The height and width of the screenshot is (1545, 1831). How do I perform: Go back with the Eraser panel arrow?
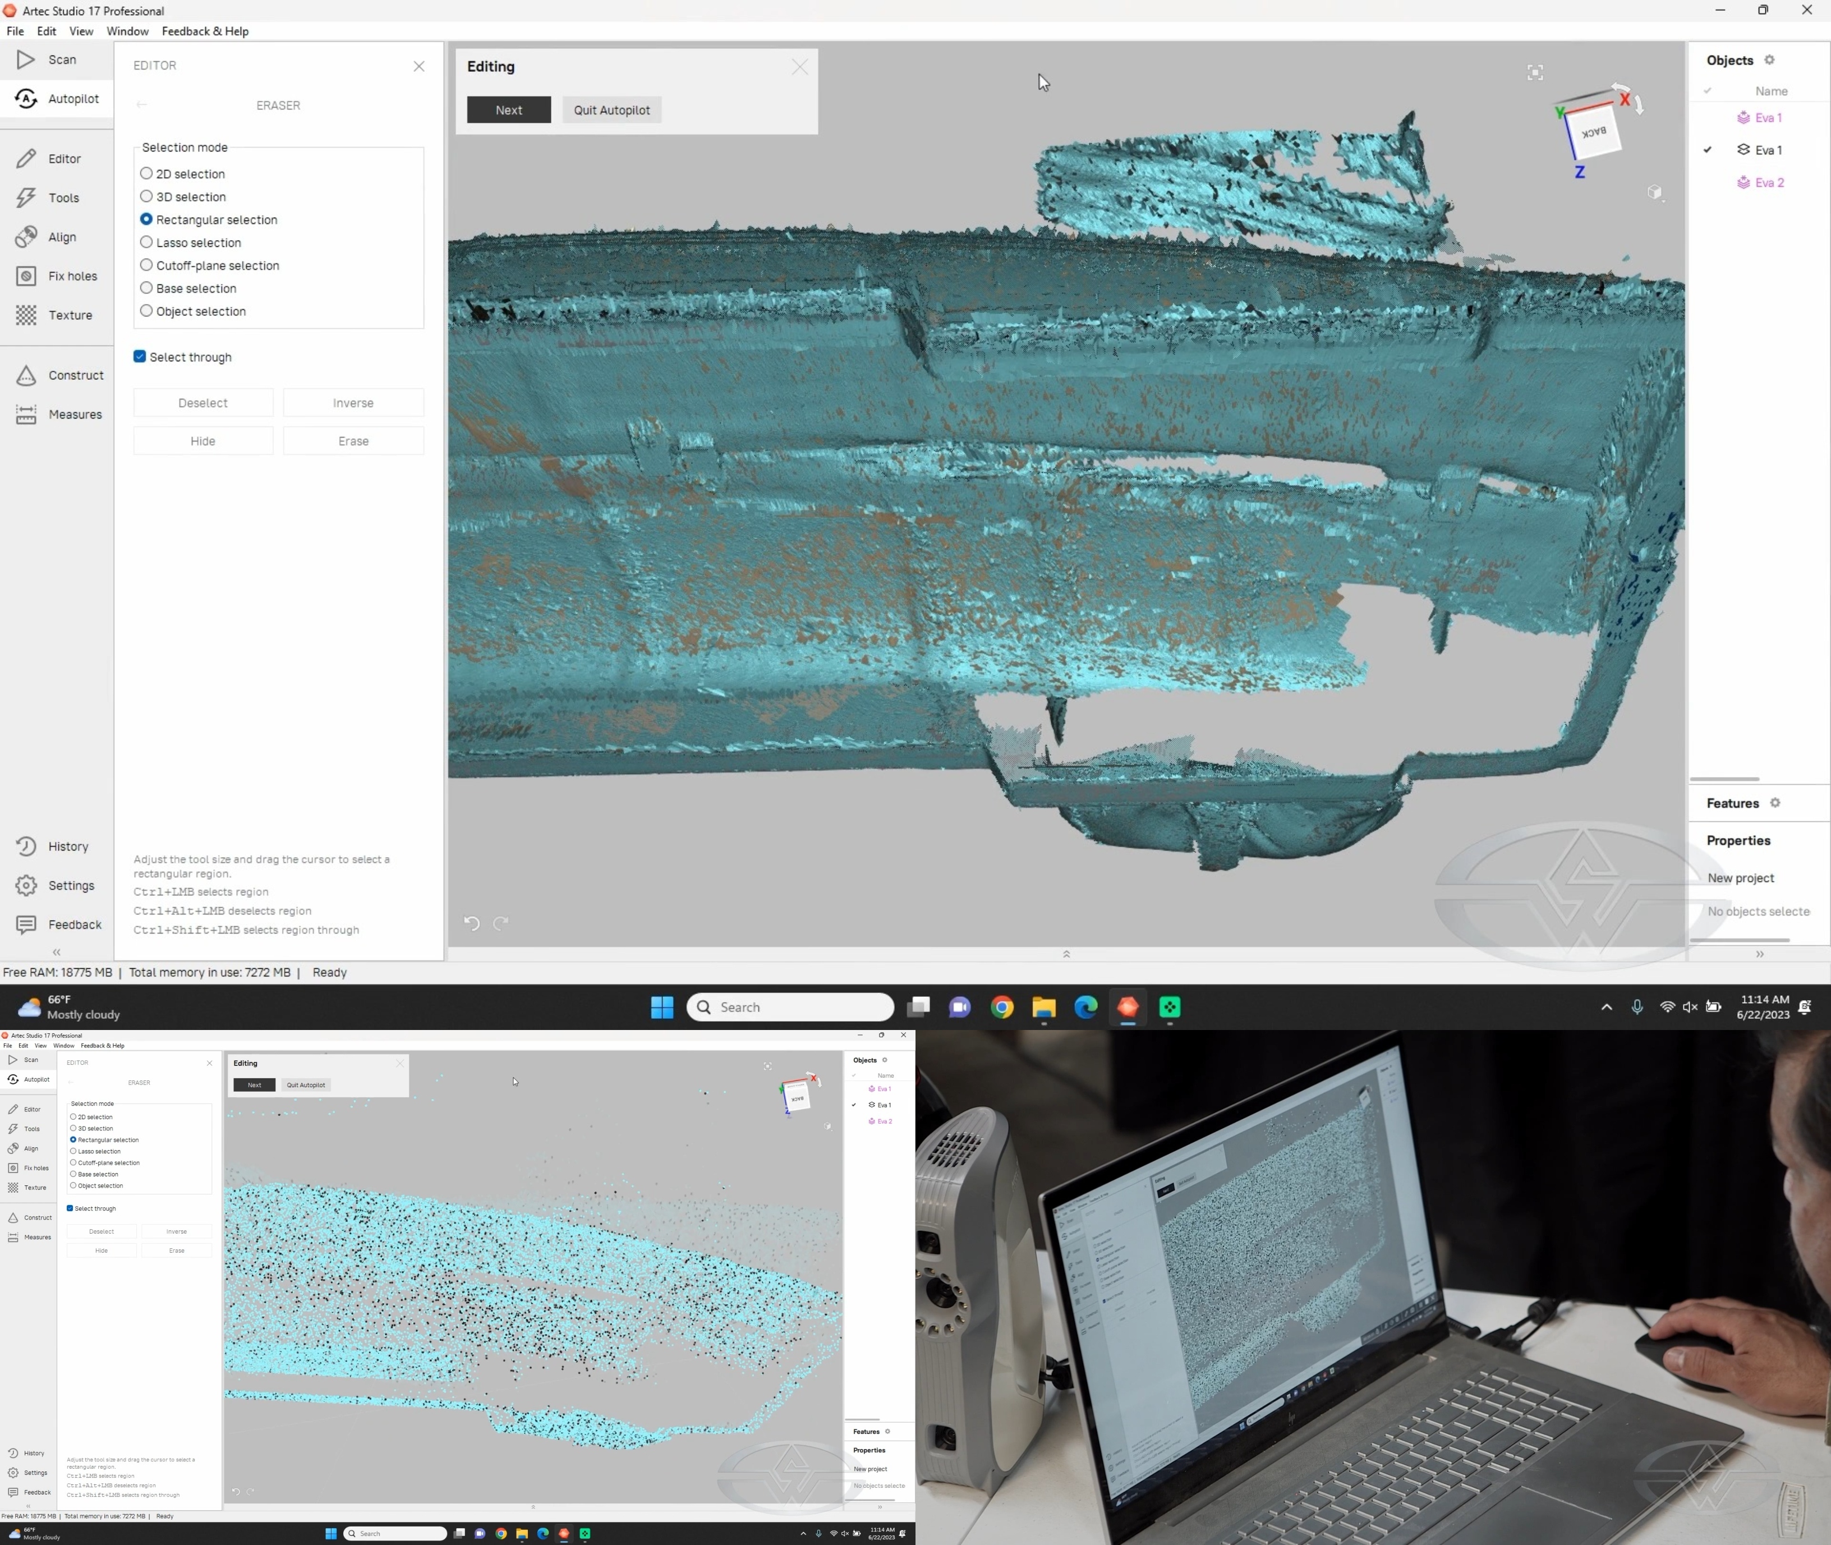point(142,105)
